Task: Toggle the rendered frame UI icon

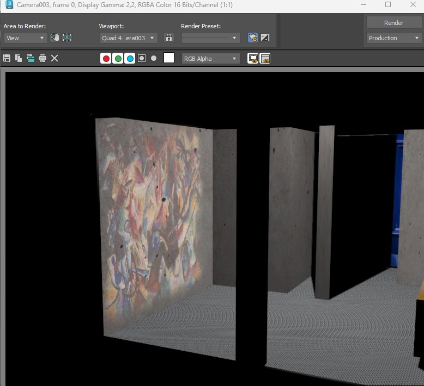Action: pos(265,58)
